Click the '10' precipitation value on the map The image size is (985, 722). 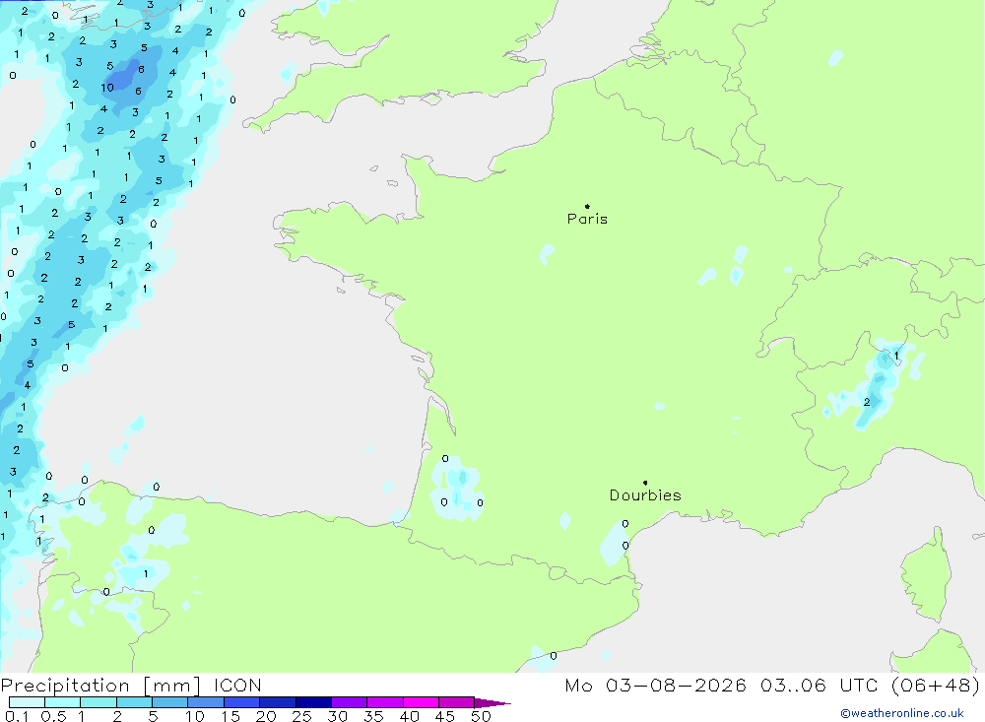click(107, 88)
